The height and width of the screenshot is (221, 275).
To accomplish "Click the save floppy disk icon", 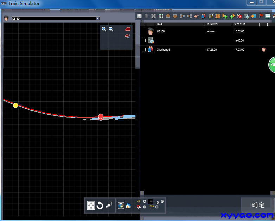I will pos(139,16).
